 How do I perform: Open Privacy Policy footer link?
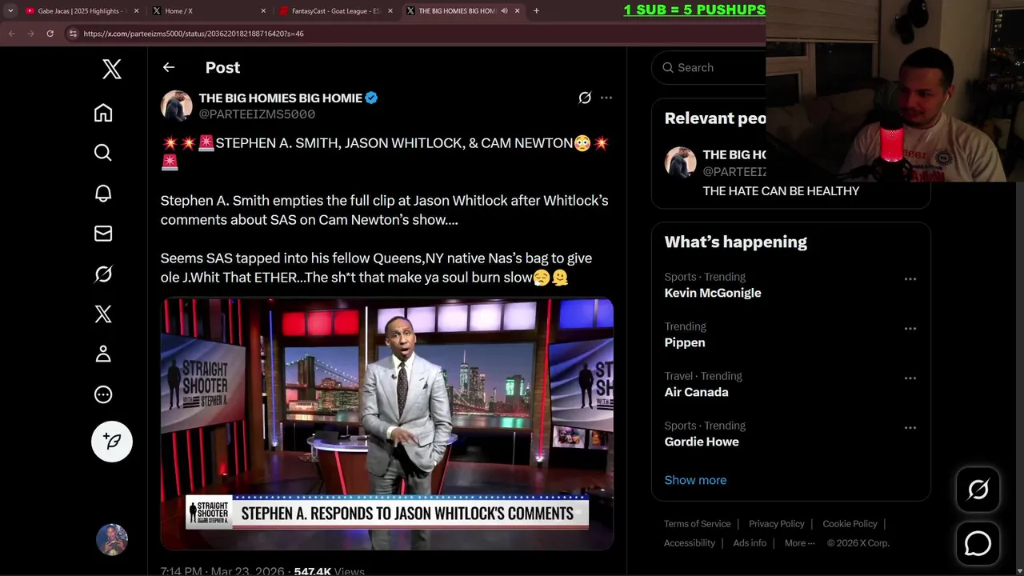[776, 524]
